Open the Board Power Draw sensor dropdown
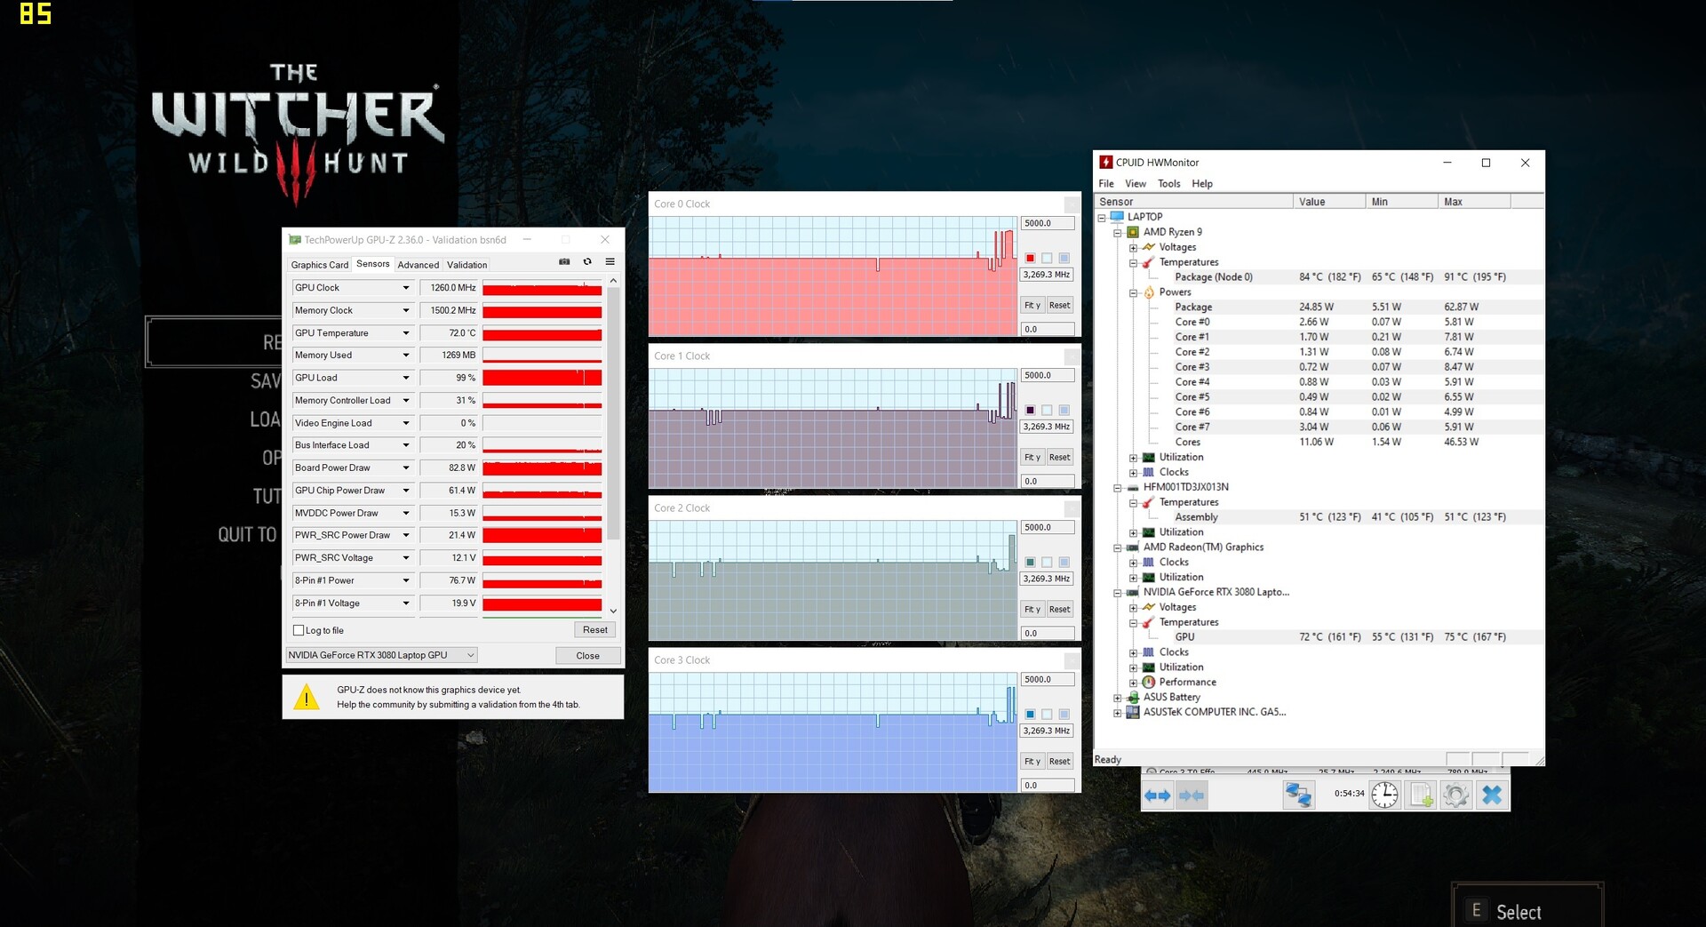Screen dimensions: 1706x927 [x=406, y=467]
